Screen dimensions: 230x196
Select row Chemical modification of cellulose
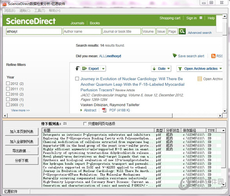(131, 142)
